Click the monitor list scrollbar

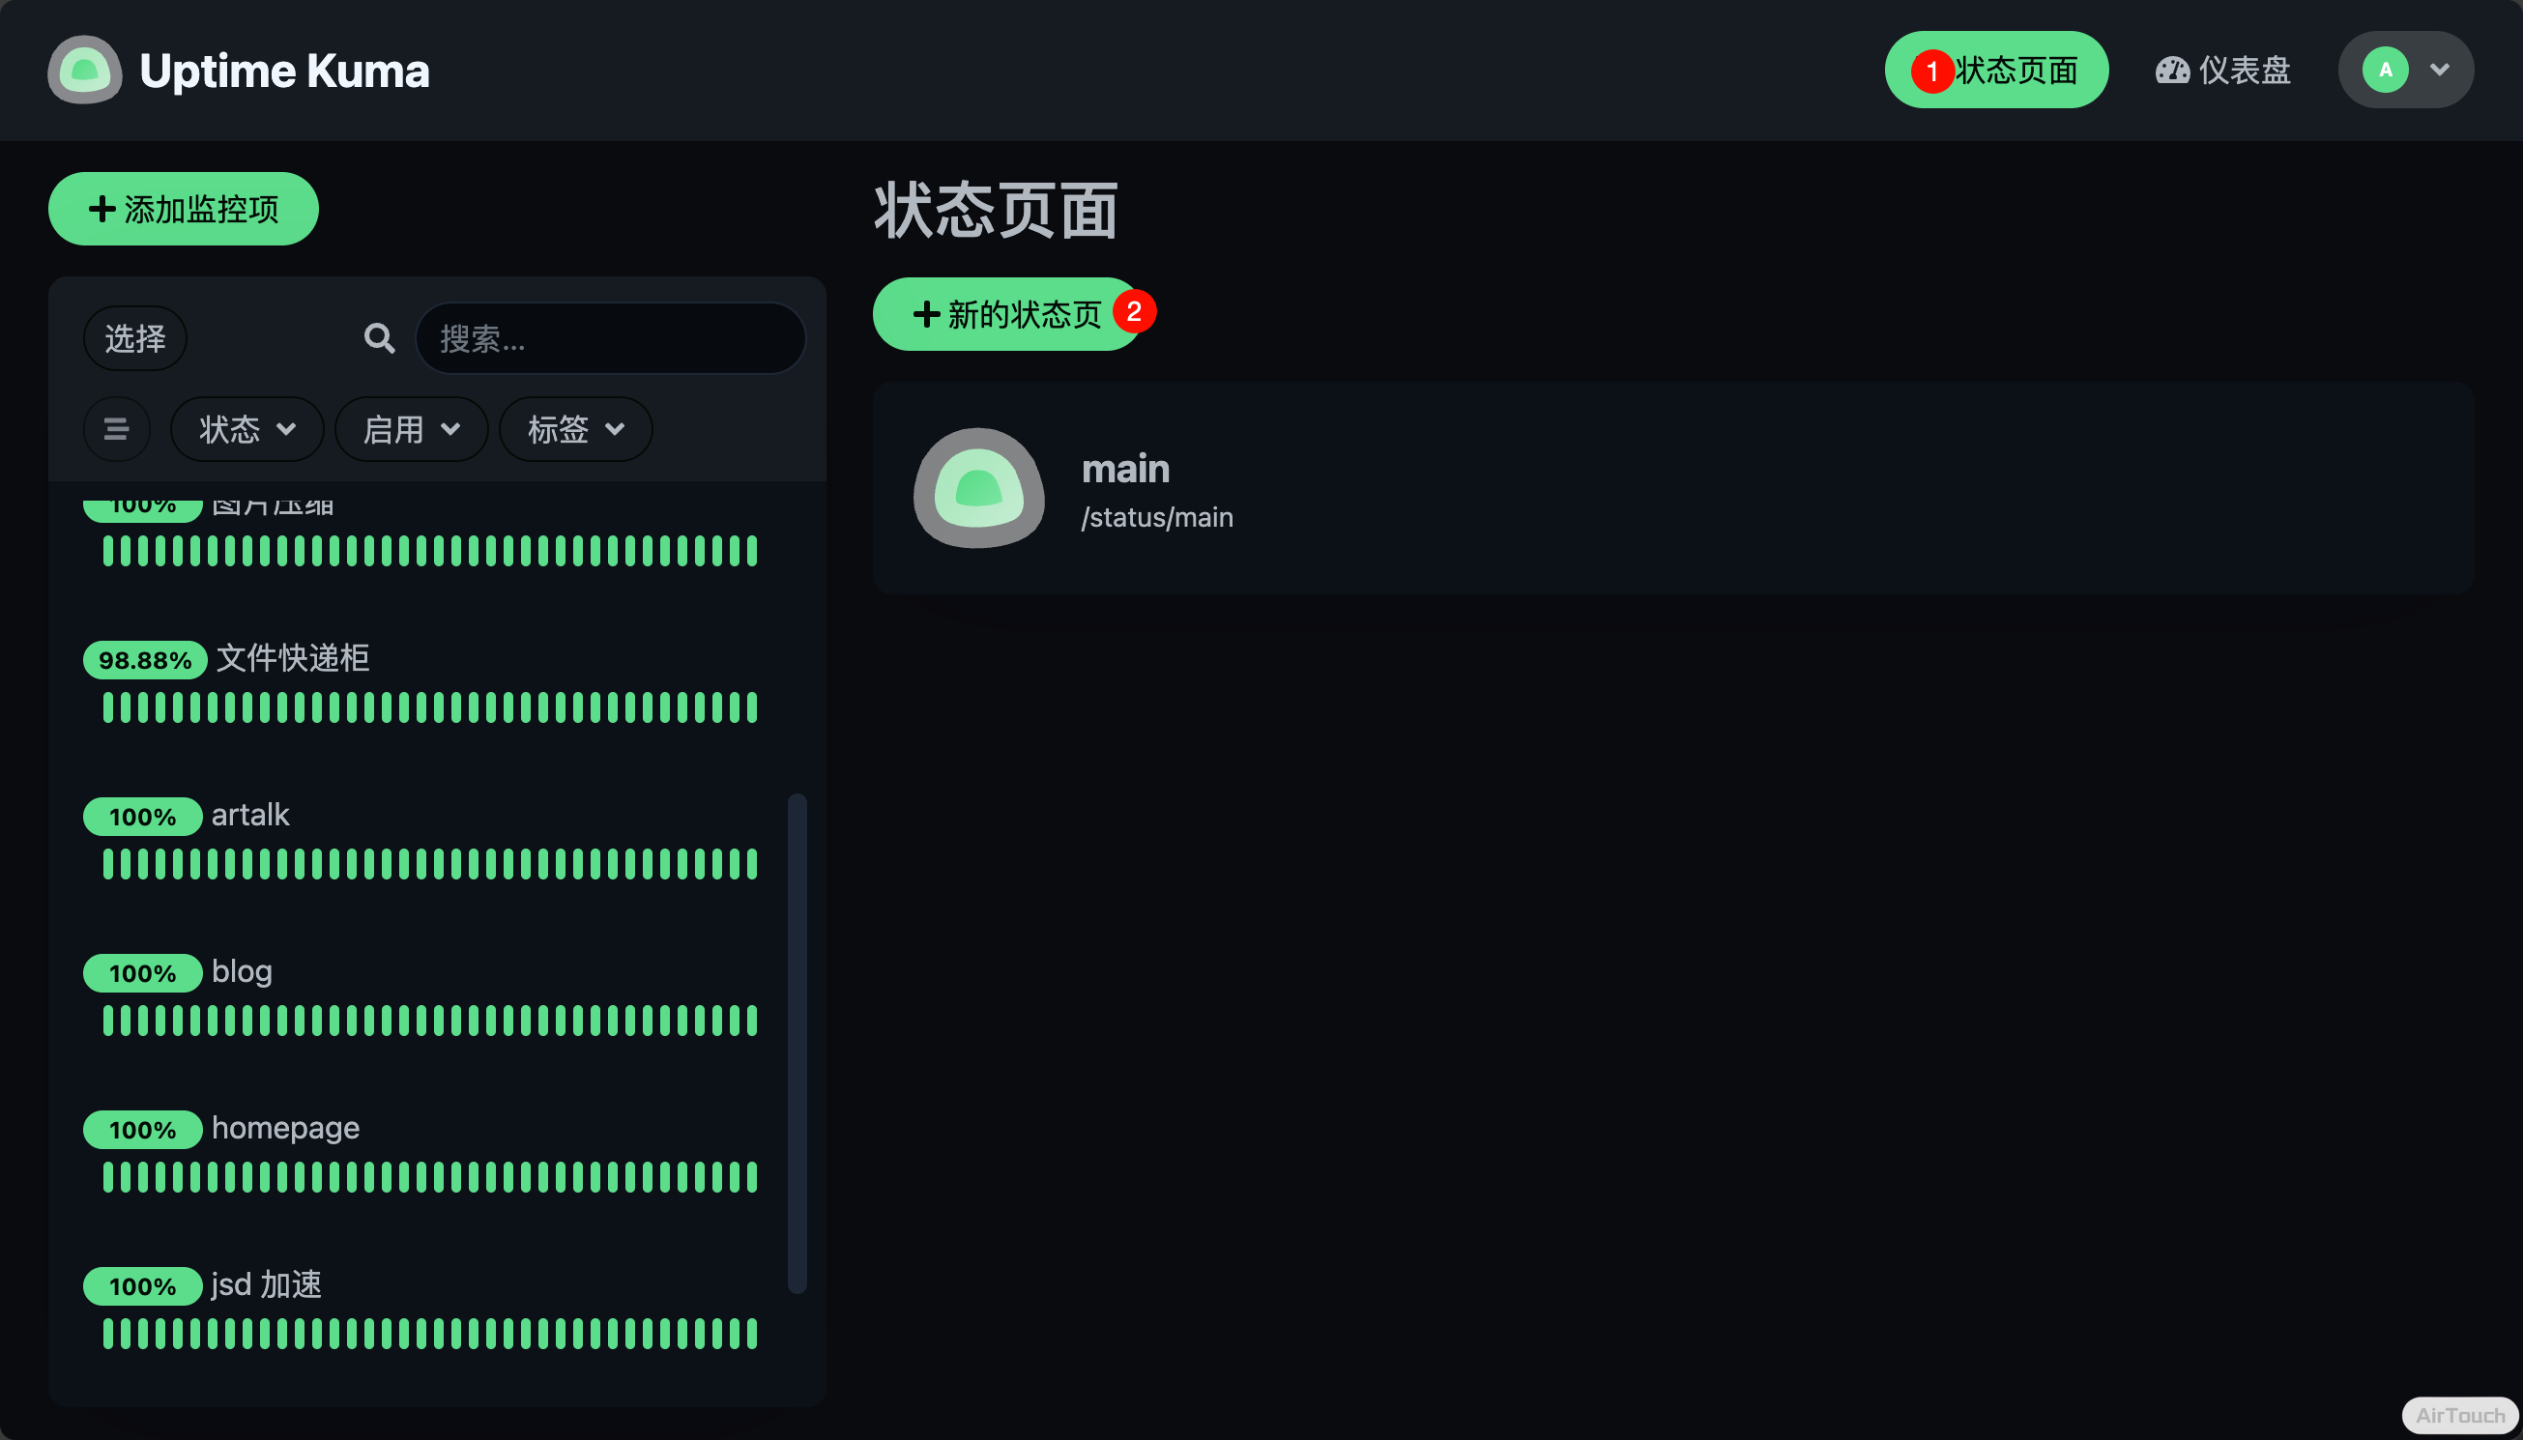[797, 1042]
